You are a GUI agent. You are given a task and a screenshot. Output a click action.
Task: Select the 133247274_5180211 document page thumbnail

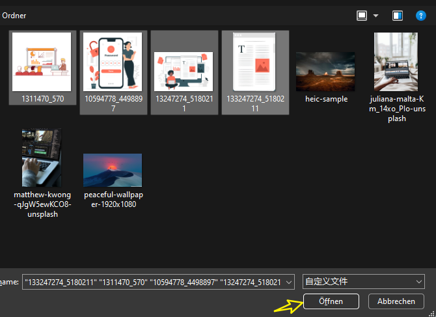click(254, 62)
